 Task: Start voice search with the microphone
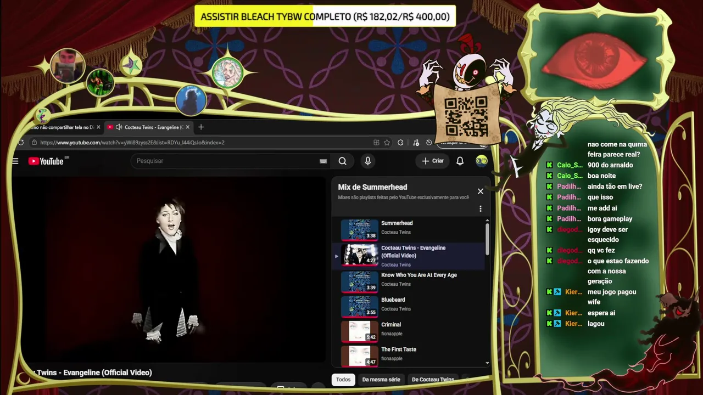point(367,161)
